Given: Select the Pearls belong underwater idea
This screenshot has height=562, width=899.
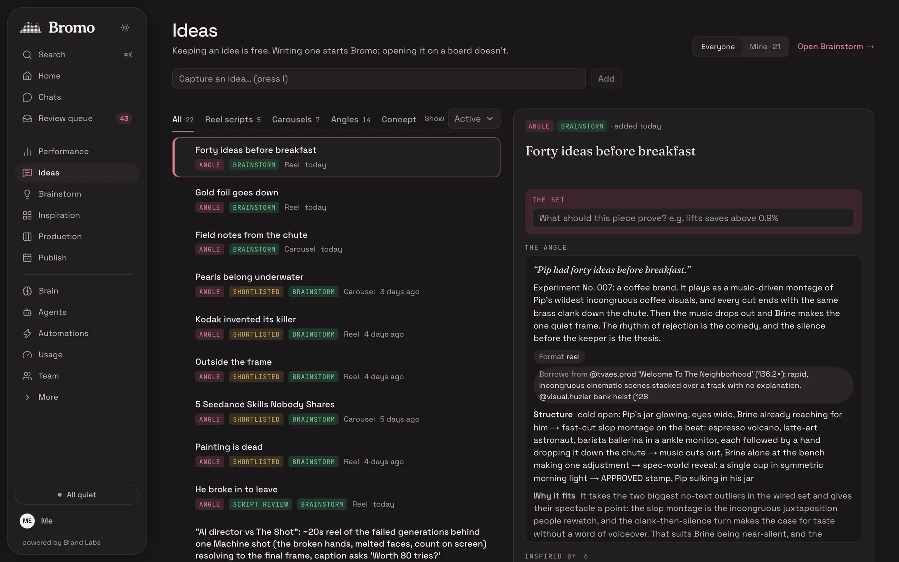Looking at the screenshot, I should (337, 284).
